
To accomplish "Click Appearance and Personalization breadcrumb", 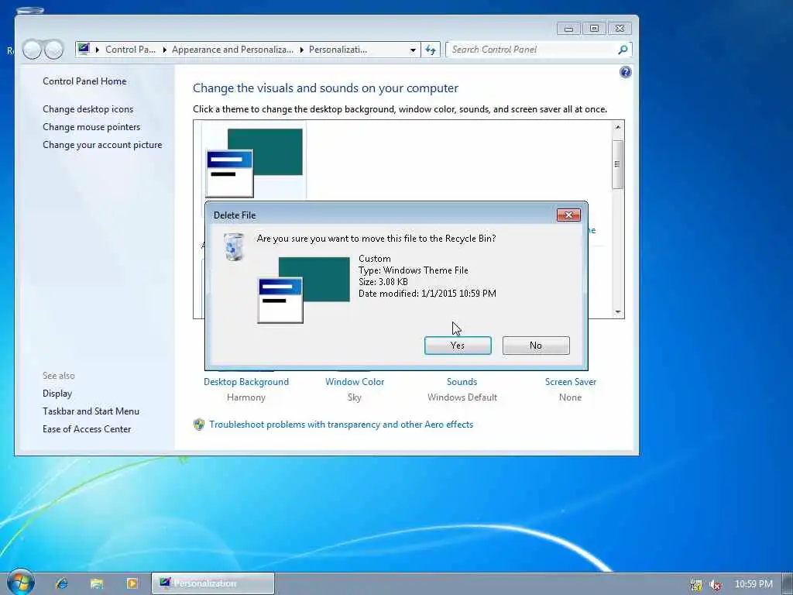I will 232,50.
